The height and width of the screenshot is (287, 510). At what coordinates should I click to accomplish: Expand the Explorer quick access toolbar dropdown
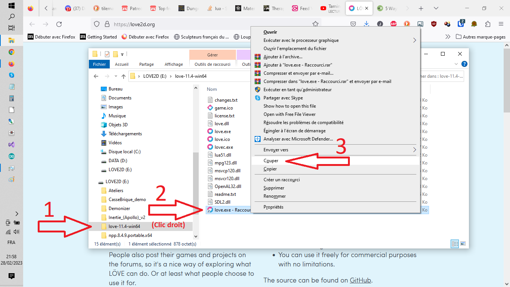[122, 54]
